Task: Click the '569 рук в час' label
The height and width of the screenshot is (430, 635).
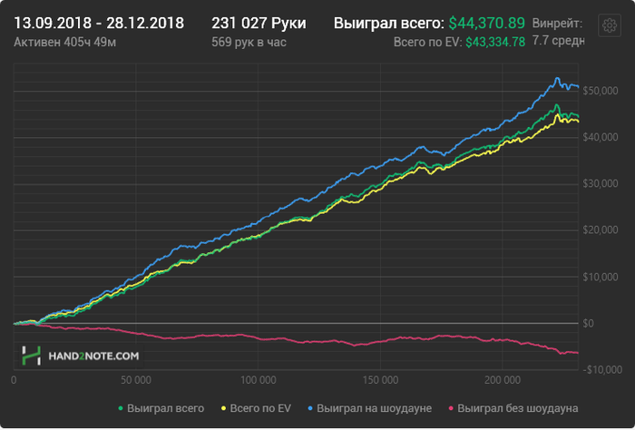Action: pyautogui.click(x=249, y=42)
